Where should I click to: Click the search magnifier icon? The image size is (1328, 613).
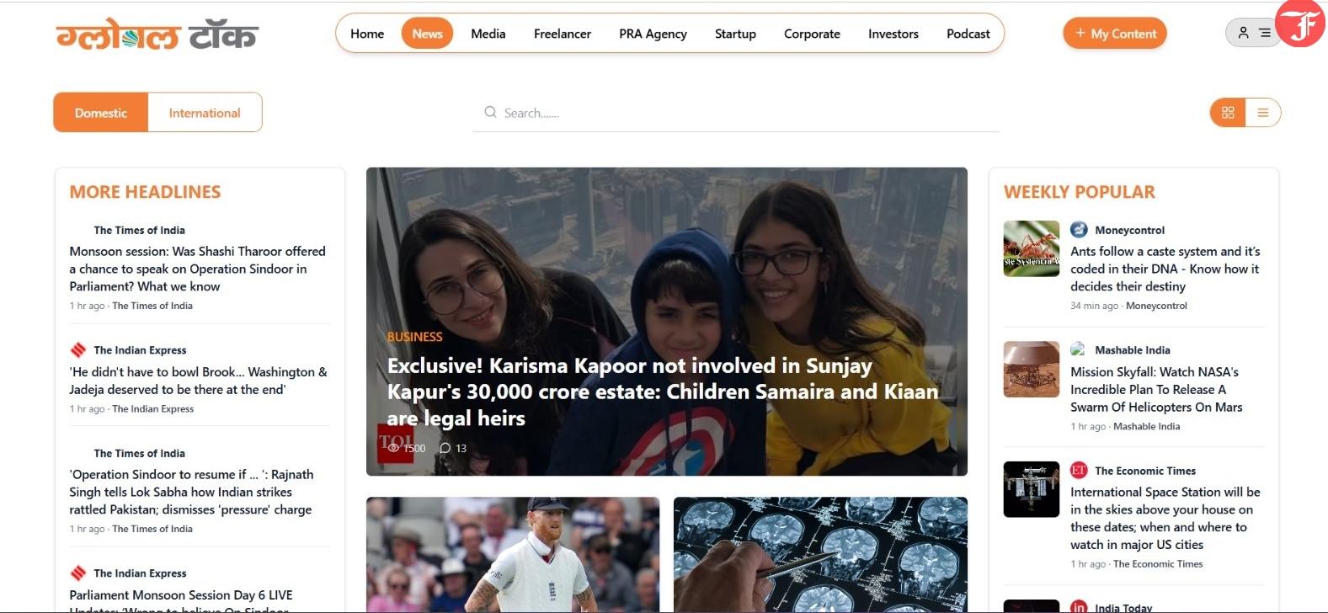coord(490,112)
